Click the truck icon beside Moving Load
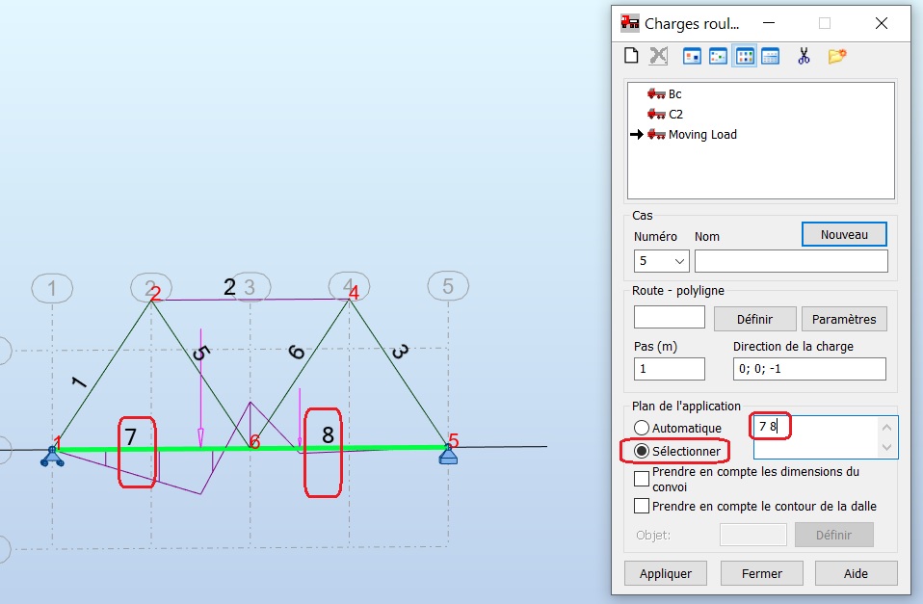 click(656, 134)
